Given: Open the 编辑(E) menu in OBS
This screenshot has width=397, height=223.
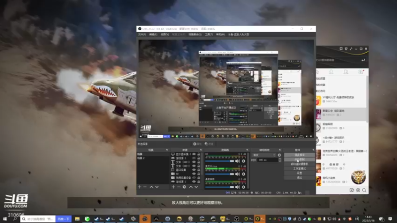Looking at the screenshot, I should [153, 34].
